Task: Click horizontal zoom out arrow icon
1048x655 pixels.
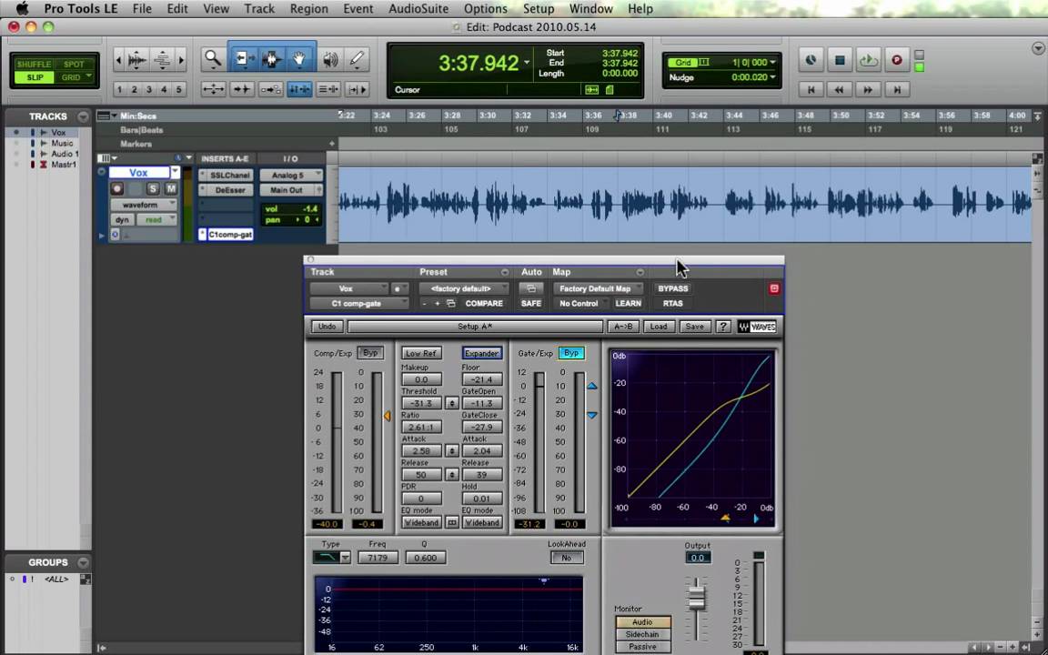Action: pyautogui.click(x=118, y=60)
